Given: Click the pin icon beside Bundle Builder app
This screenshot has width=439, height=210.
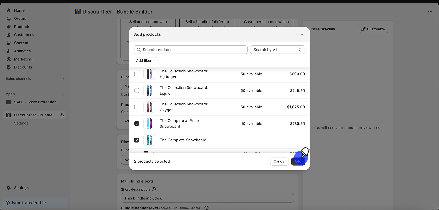Looking at the screenshot, I should click(62, 115).
